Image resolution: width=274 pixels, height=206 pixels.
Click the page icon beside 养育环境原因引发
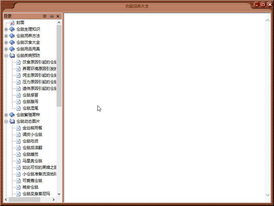[x=18, y=69]
